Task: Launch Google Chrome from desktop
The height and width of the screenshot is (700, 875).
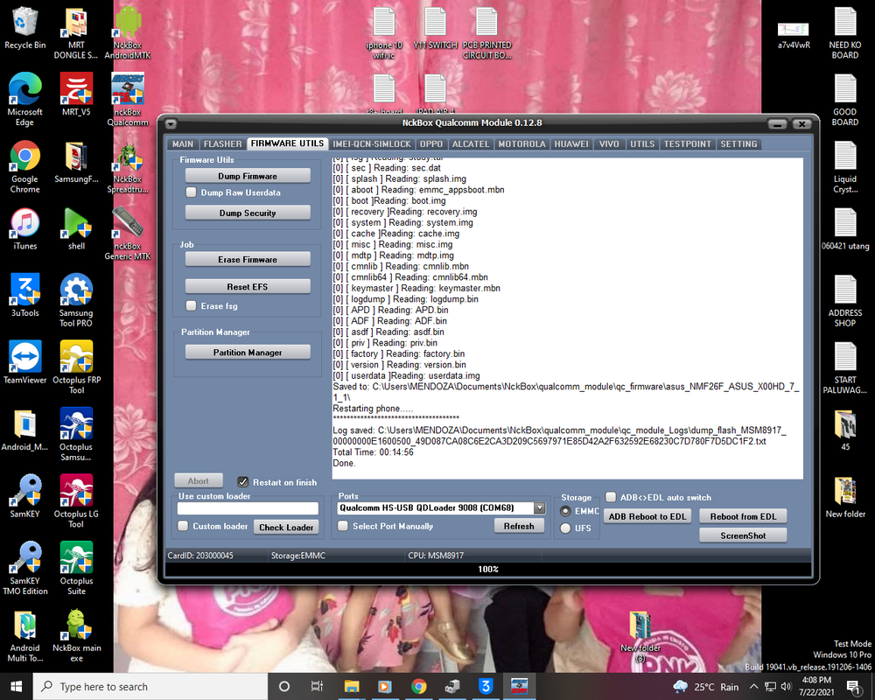Action: click(24, 166)
